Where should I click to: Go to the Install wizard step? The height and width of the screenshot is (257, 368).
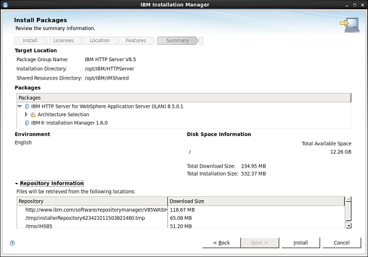(29, 40)
